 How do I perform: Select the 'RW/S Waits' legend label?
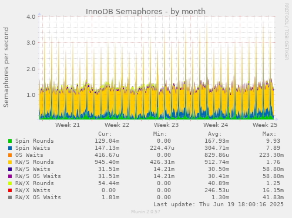click(33, 169)
